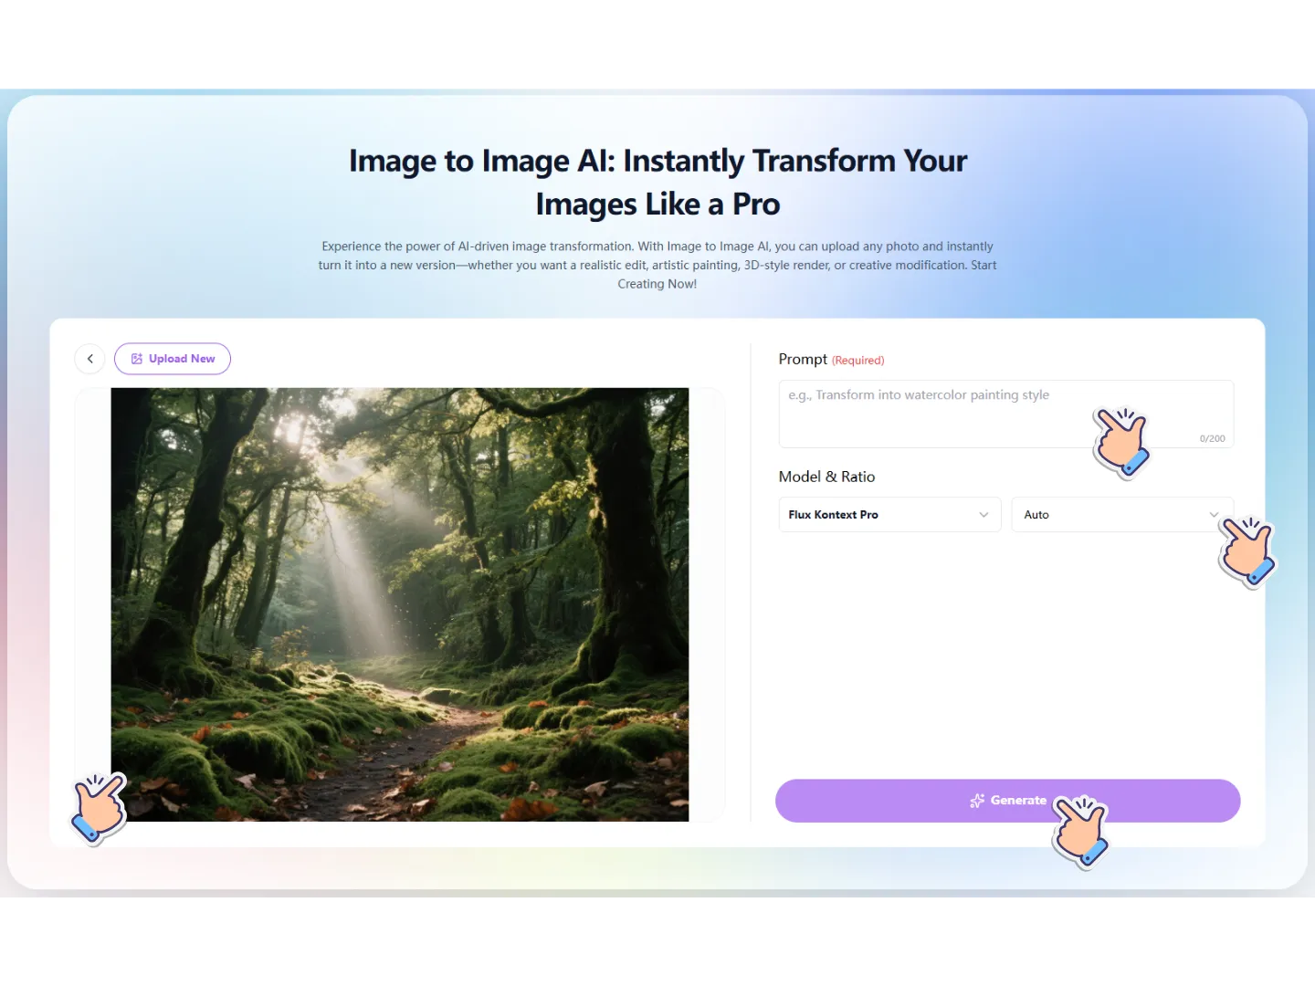Select the uploaded forest image preview
Screen dimensions: 1315x986
(x=400, y=604)
